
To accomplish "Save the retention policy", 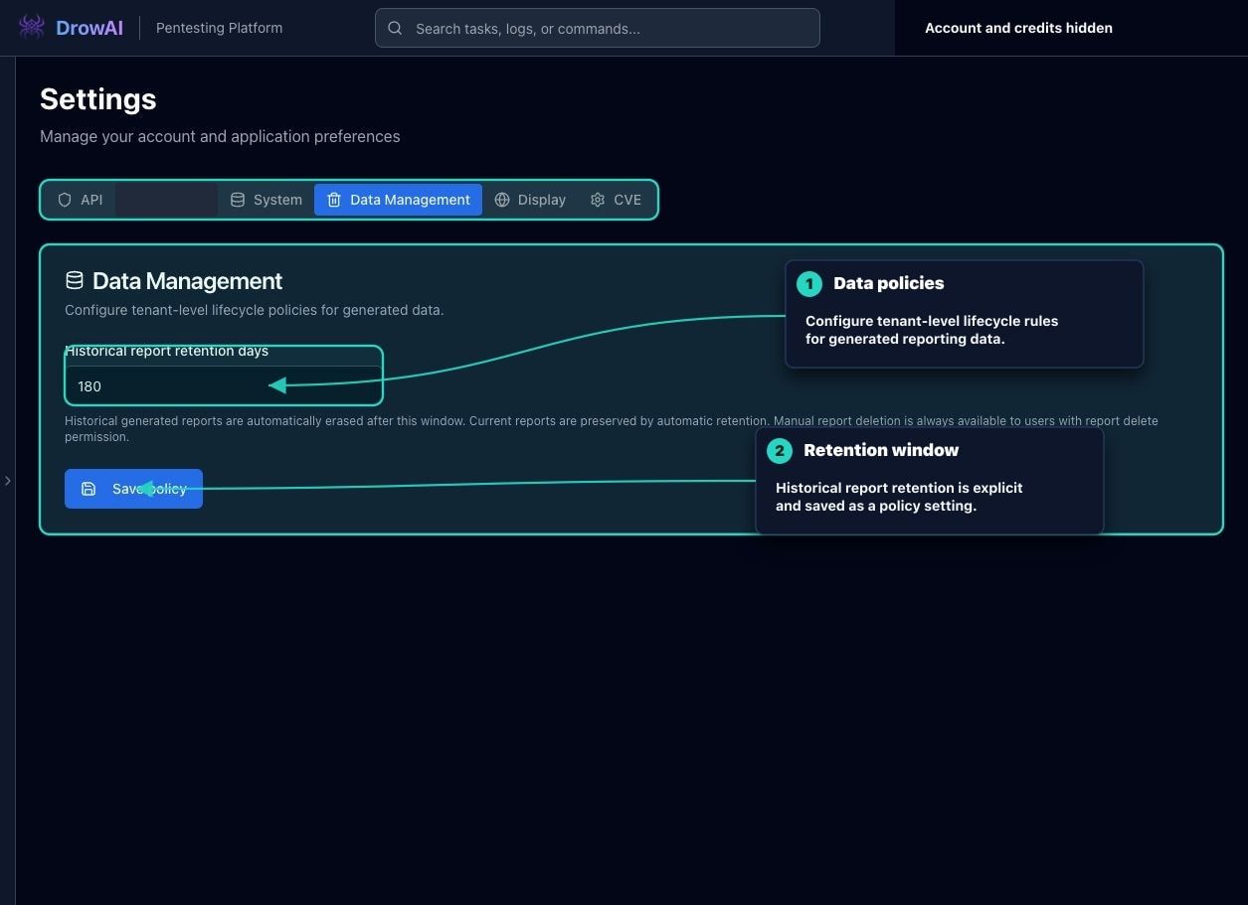I will point(133,489).
